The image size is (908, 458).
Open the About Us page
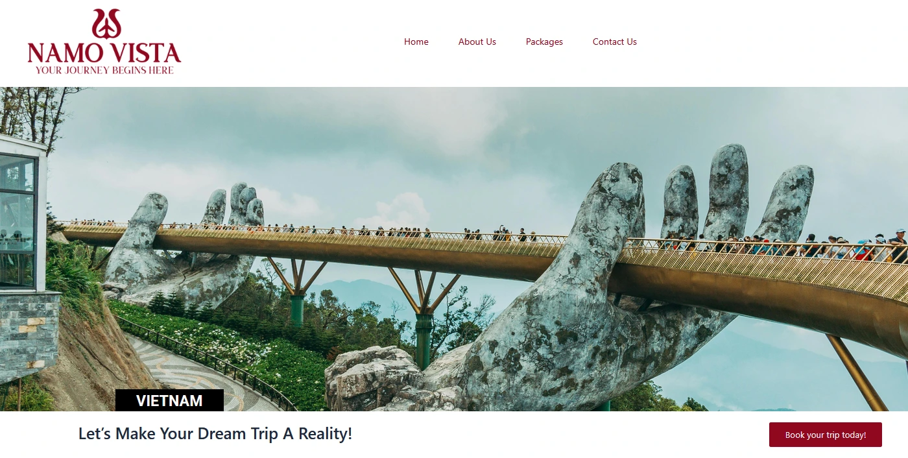click(x=477, y=42)
